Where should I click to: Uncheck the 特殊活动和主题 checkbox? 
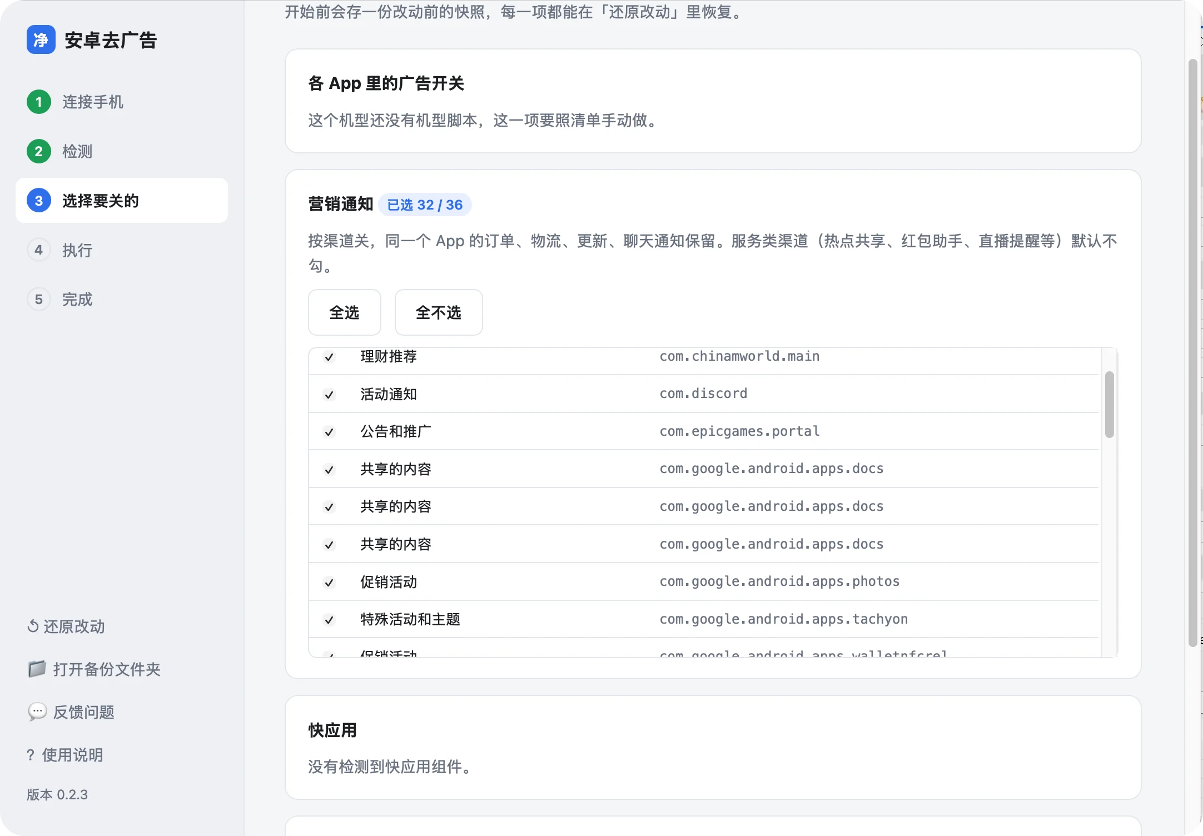(329, 620)
